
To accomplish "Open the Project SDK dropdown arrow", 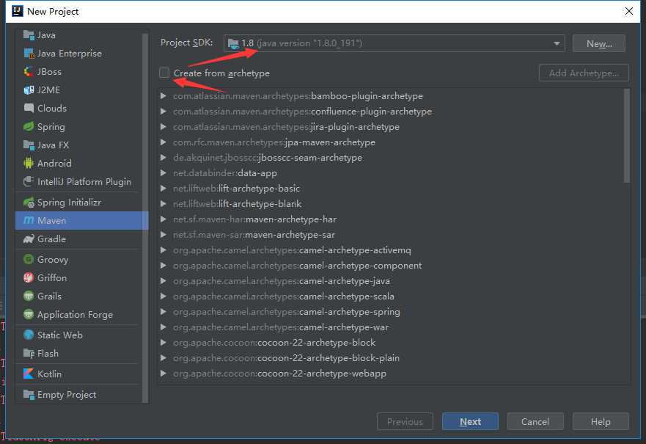I will tap(557, 43).
